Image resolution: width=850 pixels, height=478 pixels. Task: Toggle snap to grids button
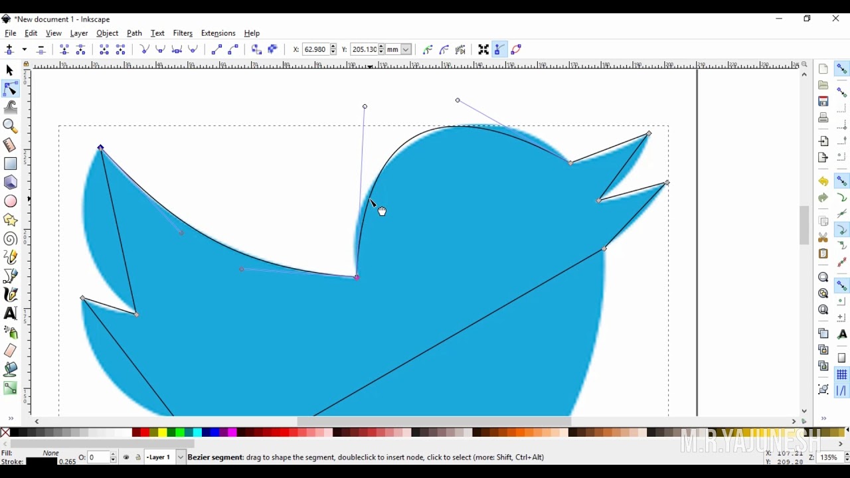point(841,375)
